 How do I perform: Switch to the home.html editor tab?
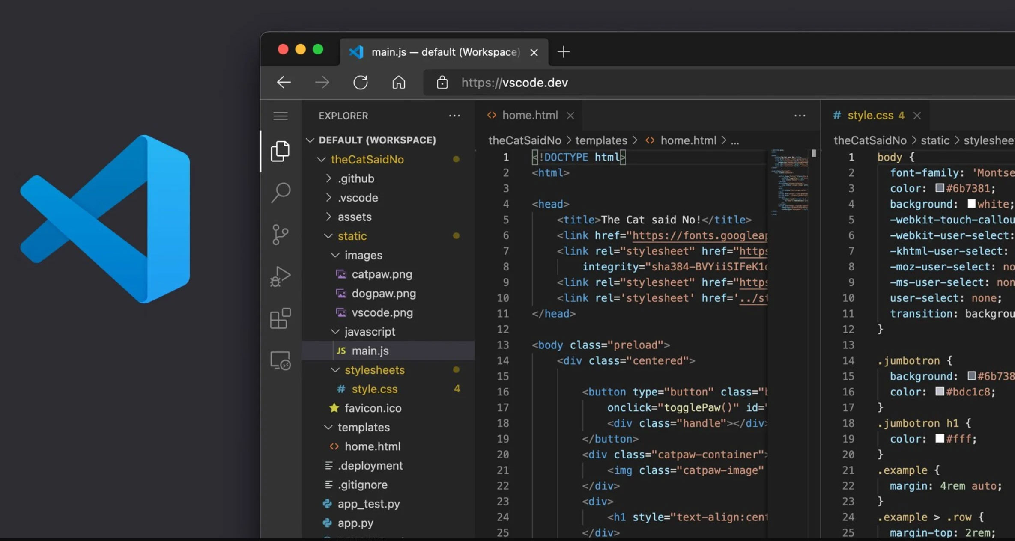coord(530,115)
